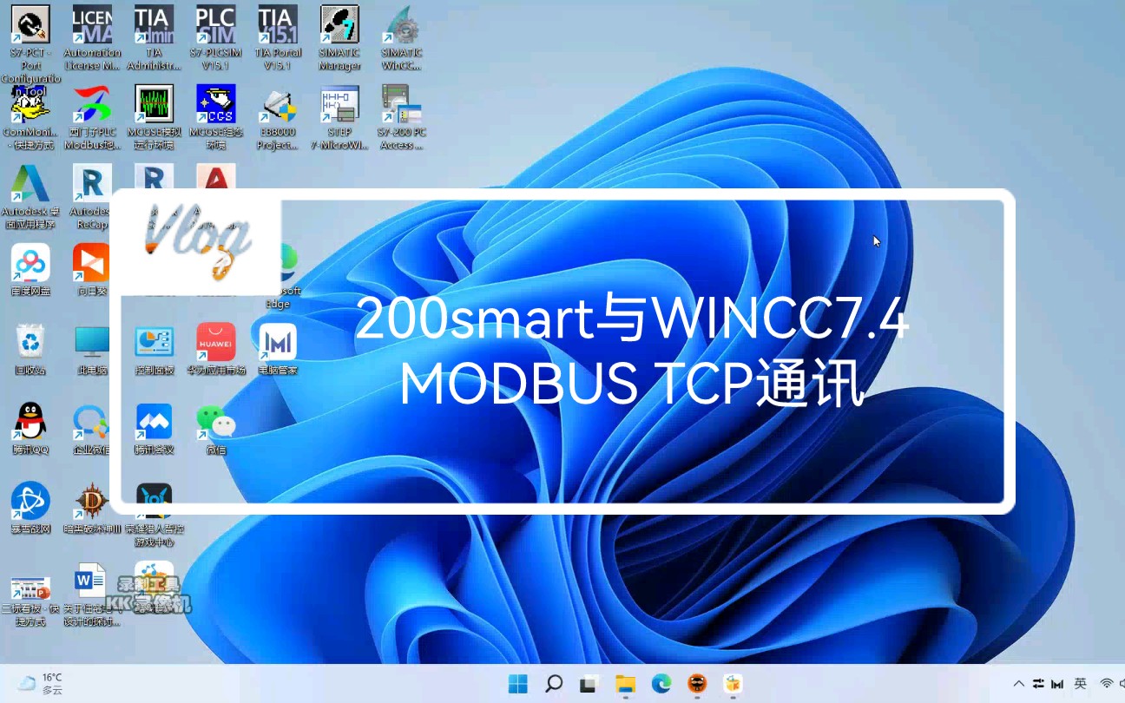The width and height of the screenshot is (1125, 703).
Task: Launch Tencent QQ
Action: [30, 423]
